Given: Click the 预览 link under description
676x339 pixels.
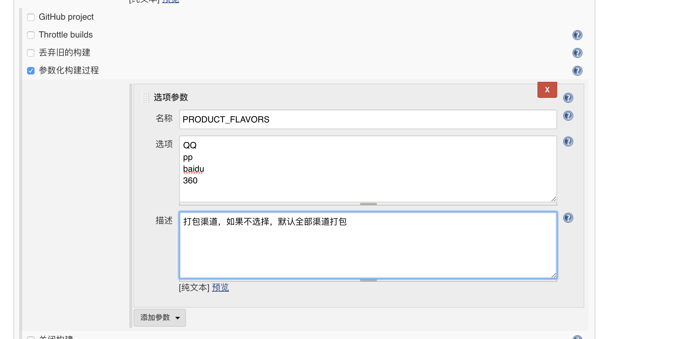Looking at the screenshot, I should coord(220,287).
